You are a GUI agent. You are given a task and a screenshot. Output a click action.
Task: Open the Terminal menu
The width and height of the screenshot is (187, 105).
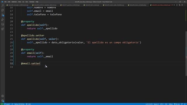(x=32, y=2)
